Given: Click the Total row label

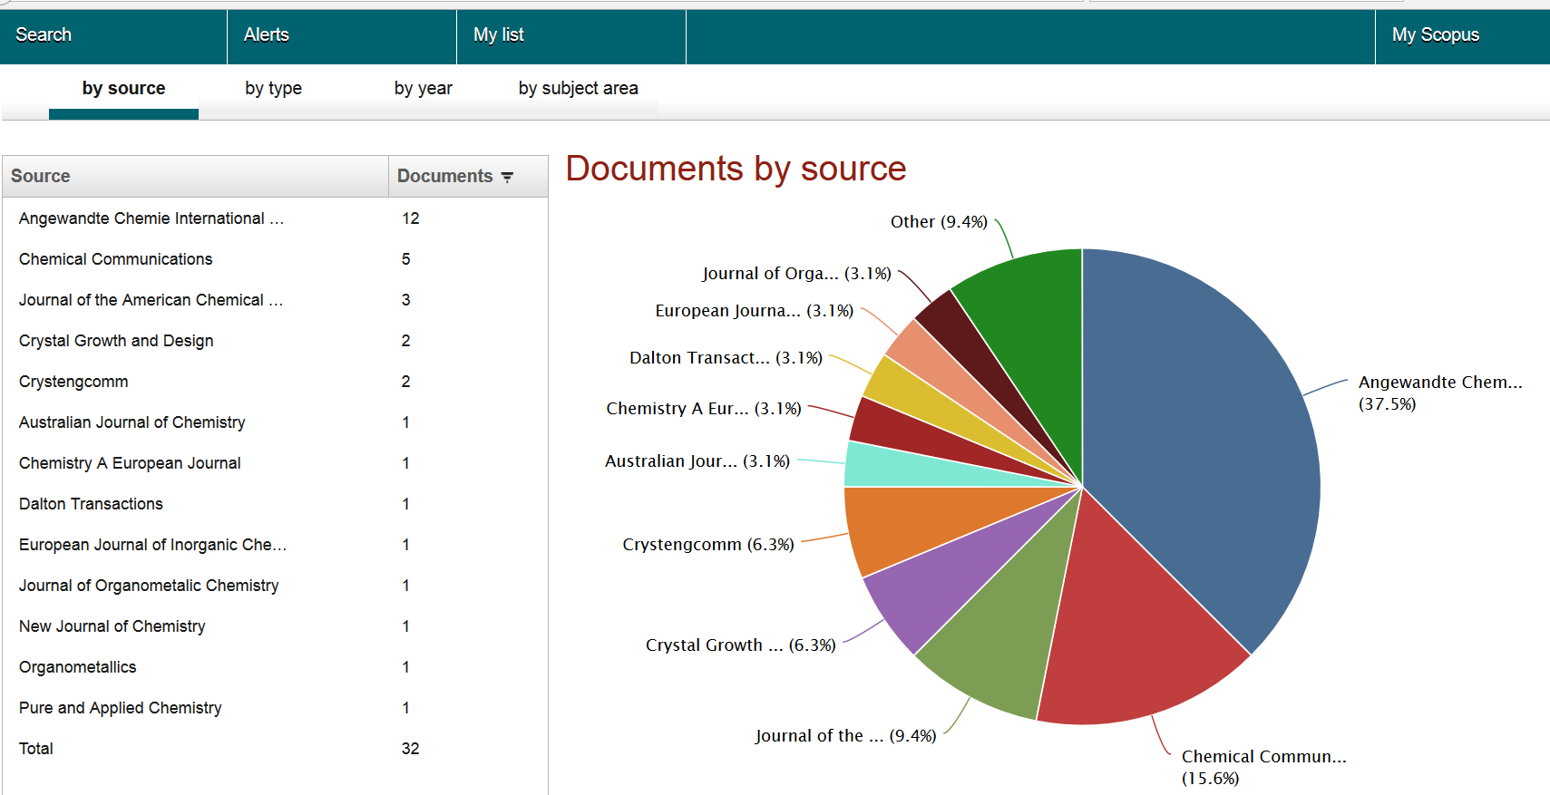Looking at the screenshot, I should (36, 749).
